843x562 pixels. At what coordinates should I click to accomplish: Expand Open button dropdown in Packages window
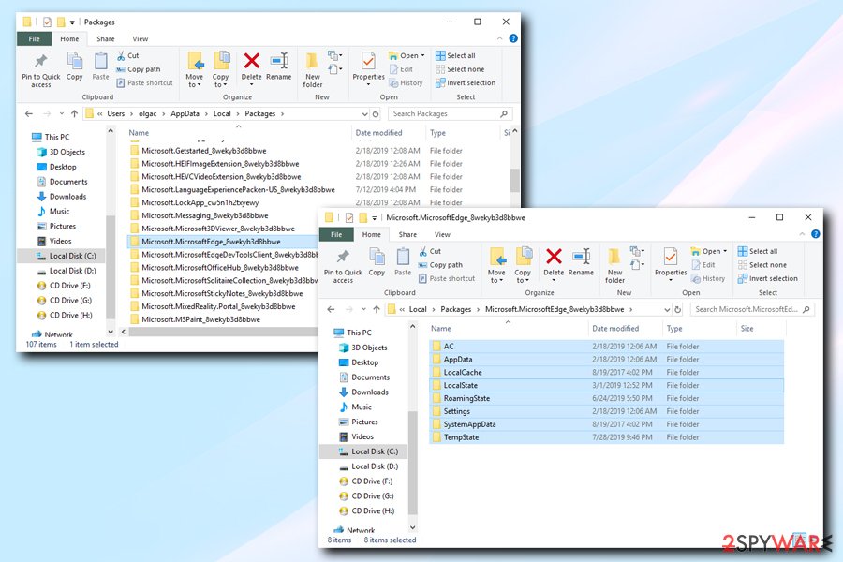click(x=422, y=55)
